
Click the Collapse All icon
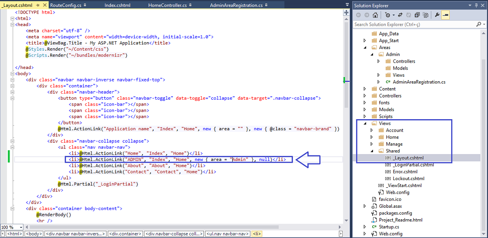coord(417,15)
